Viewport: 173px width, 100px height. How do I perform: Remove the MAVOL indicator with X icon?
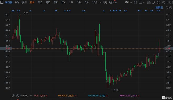(x=18, y=96)
